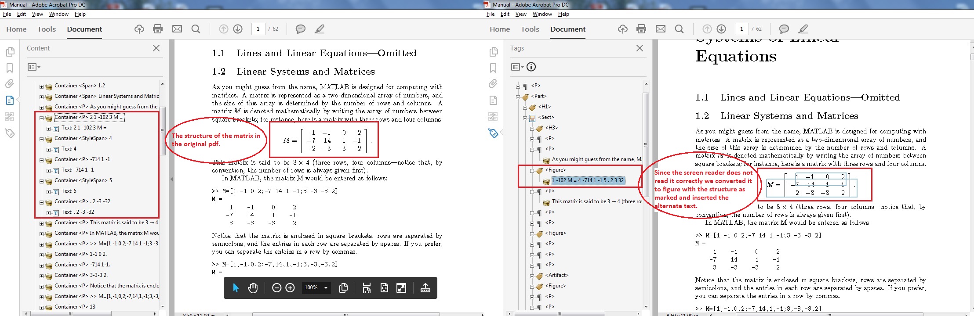Select the hand pan tool in floating toolbar
This screenshot has height=316, width=974.
253,288
